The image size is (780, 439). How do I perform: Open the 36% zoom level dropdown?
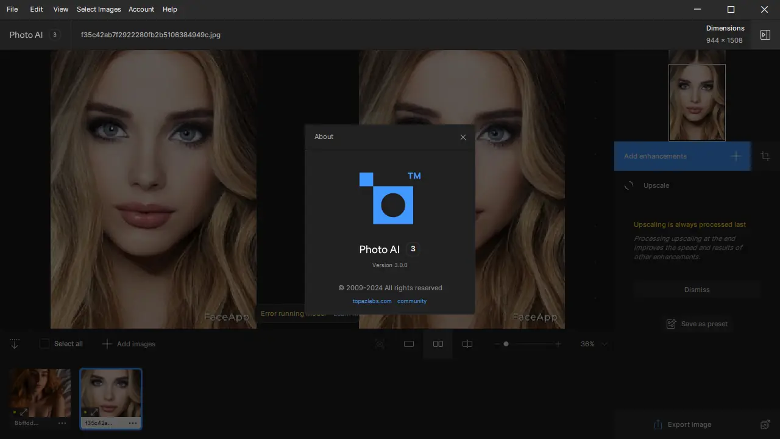pos(604,344)
